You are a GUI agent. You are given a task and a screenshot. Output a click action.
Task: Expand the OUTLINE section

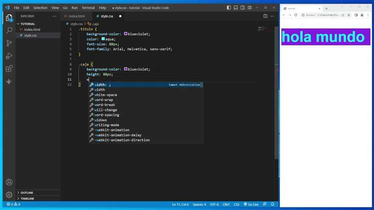tap(27, 193)
